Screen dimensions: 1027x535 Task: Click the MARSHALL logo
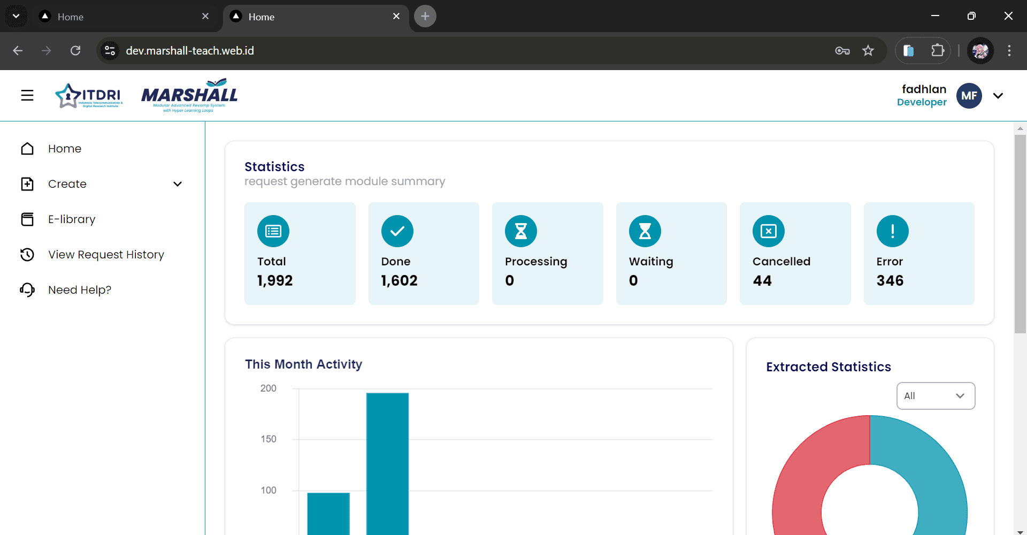coord(189,95)
